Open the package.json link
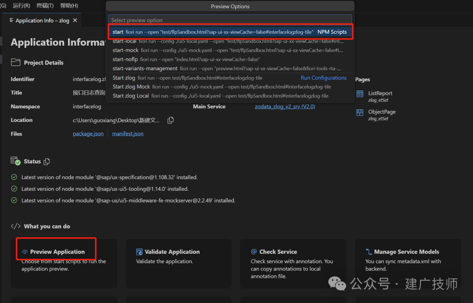This screenshot has width=473, height=303. (x=88, y=134)
